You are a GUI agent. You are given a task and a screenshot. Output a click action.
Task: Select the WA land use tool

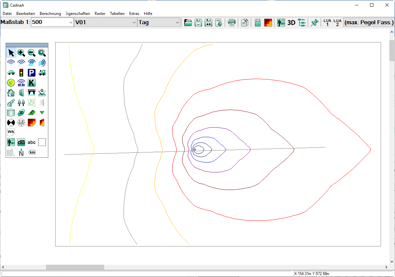coord(11,132)
